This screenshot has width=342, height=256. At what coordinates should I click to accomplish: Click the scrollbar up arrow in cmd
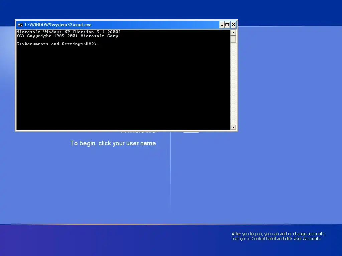coord(233,33)
